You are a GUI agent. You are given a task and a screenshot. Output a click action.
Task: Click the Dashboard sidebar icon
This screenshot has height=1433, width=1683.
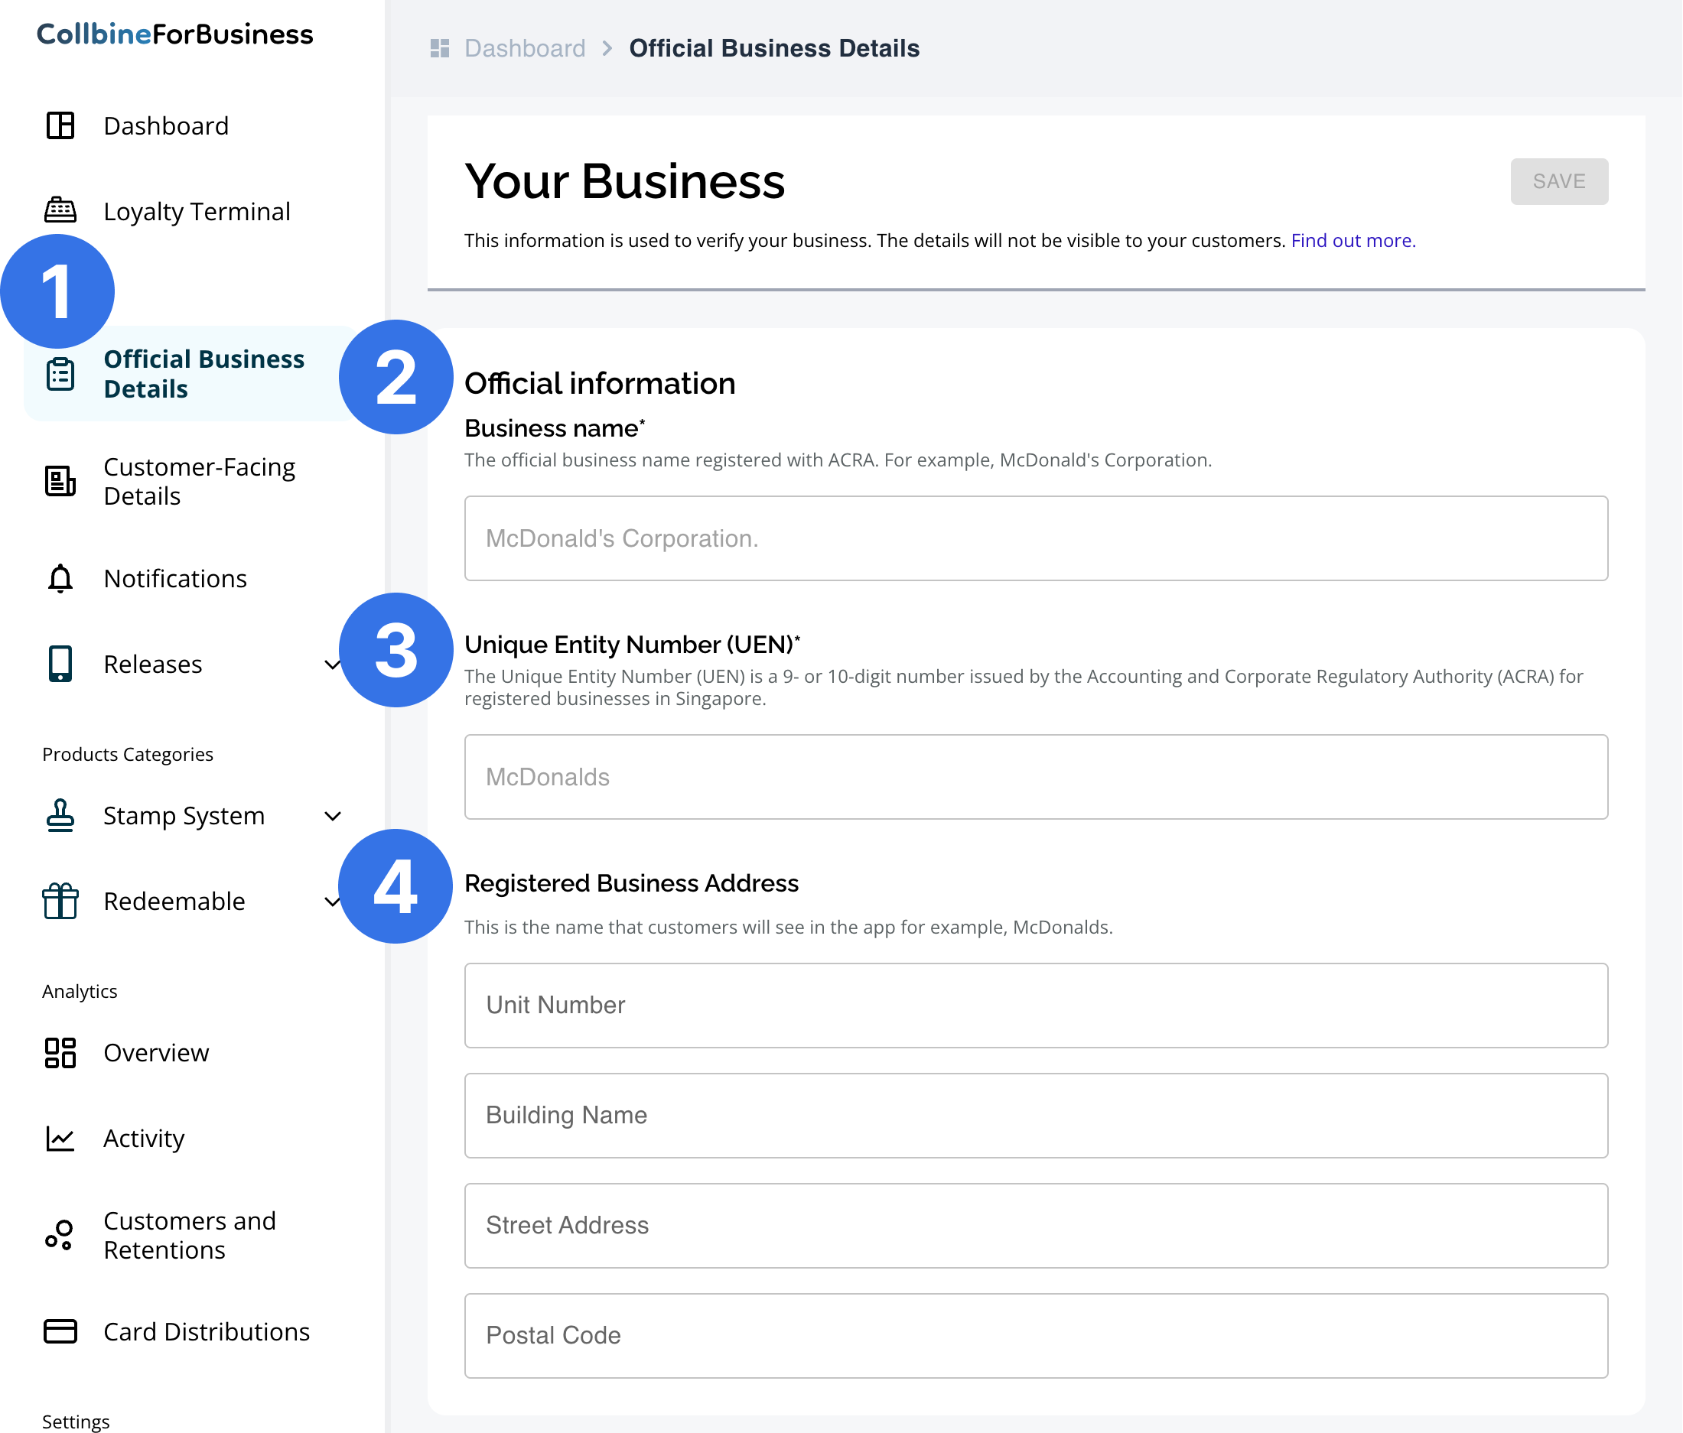[x=60, y=126]
